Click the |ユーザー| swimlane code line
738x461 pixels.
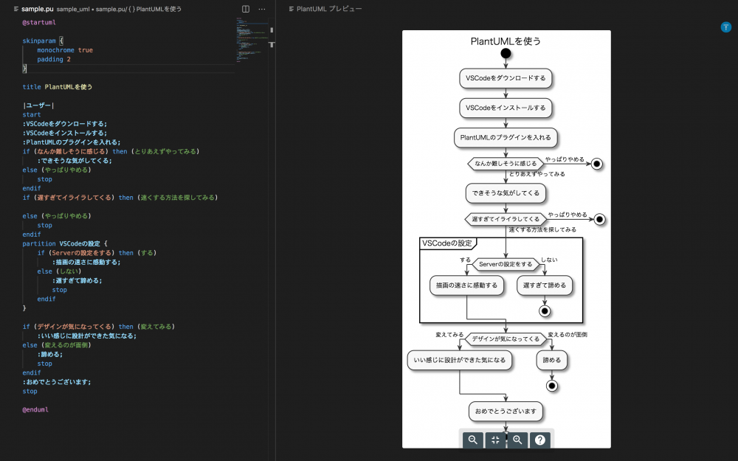tap(38, 105)
